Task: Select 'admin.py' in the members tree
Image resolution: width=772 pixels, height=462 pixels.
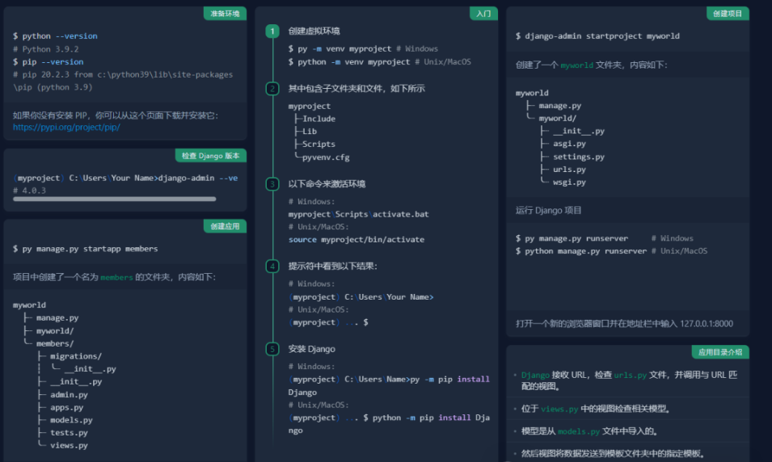Action: [69, 395]
